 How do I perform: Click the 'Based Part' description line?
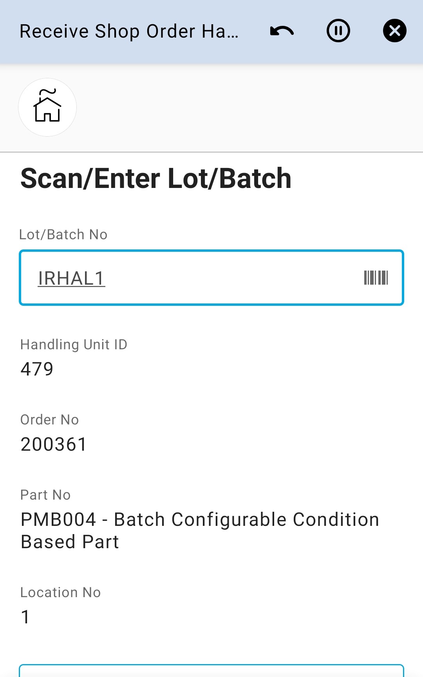coord(70,542)
